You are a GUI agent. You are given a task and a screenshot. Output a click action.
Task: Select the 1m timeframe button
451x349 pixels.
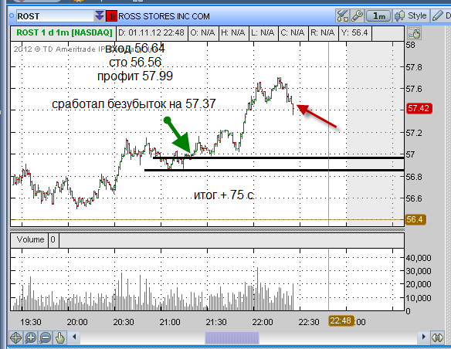(x=378, y=16)
